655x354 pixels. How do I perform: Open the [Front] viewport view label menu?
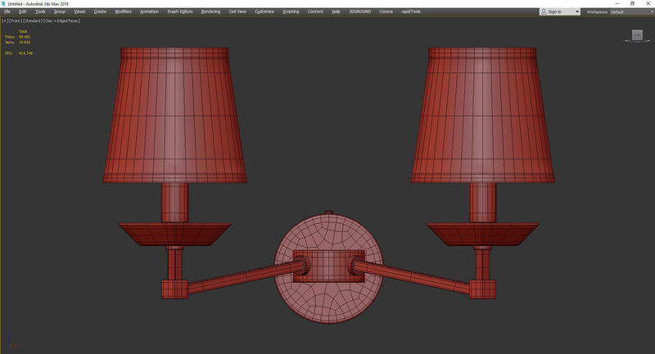[x=15, y=20]
